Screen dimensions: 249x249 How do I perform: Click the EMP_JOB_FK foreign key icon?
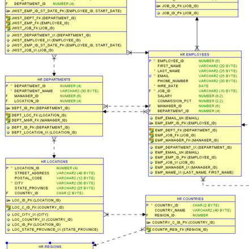(152, 135)
